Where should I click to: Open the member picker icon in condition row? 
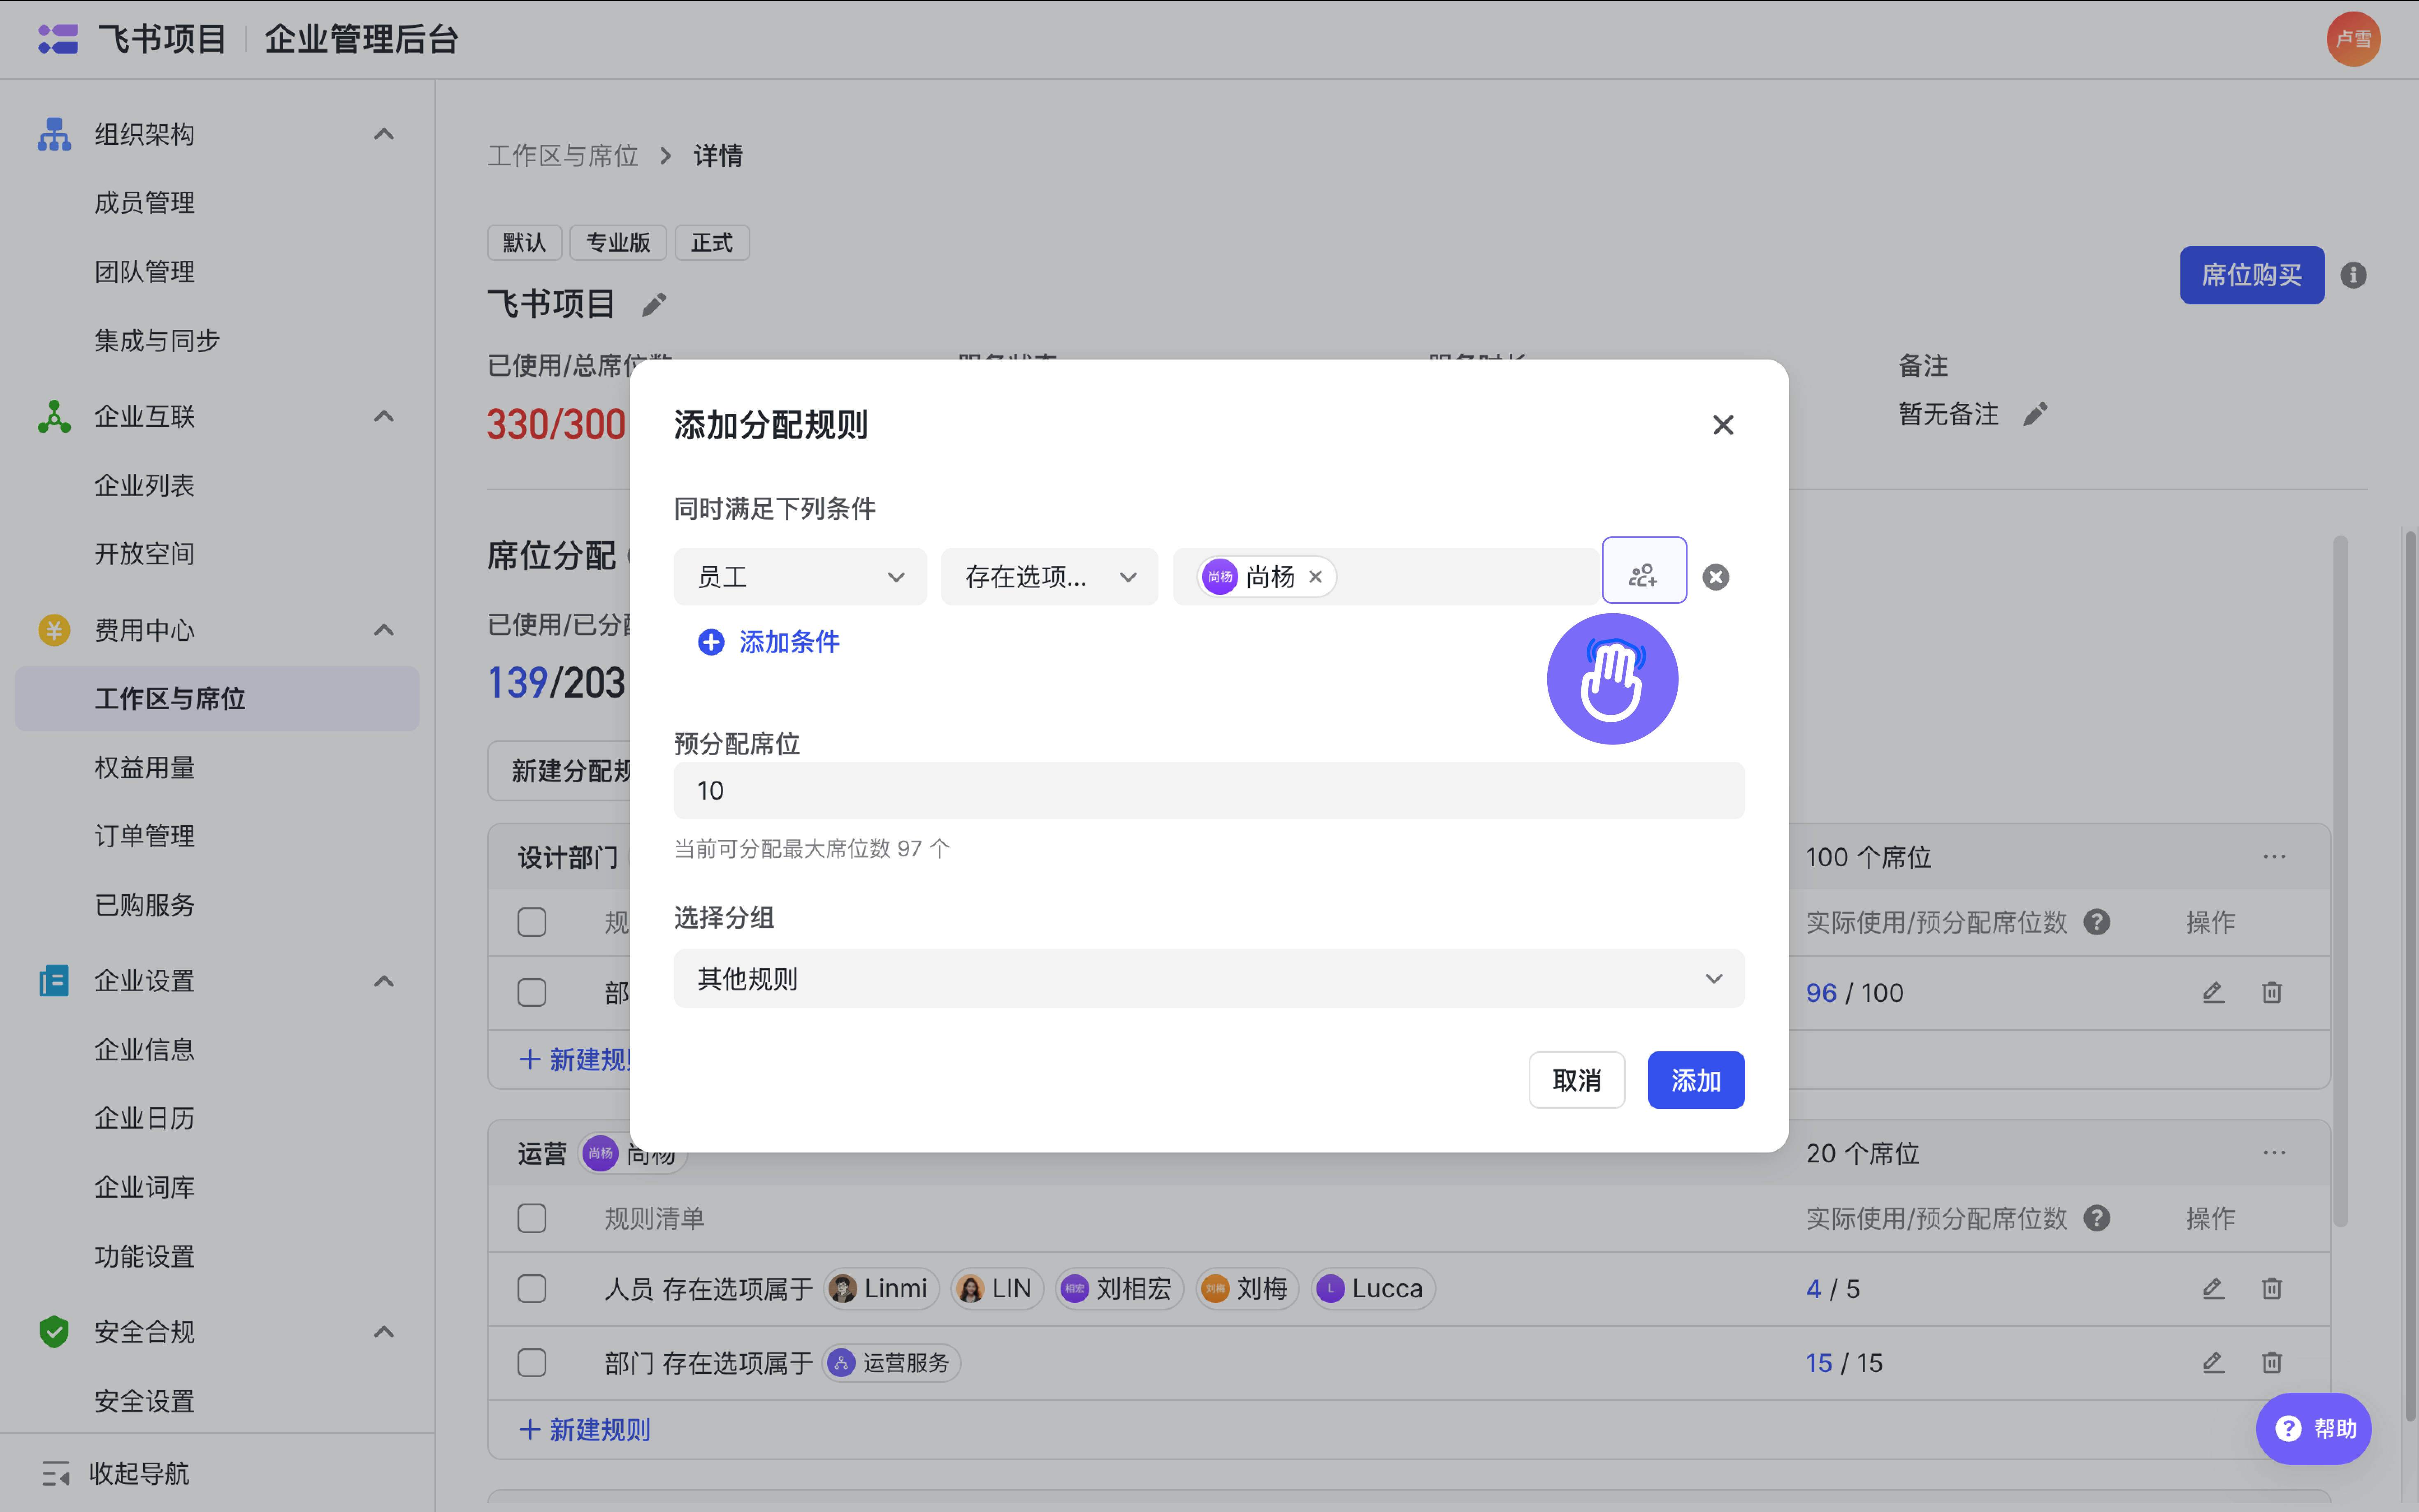(1644, 571)
